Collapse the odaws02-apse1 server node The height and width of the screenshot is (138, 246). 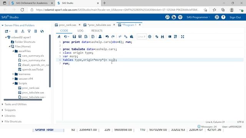6,37
